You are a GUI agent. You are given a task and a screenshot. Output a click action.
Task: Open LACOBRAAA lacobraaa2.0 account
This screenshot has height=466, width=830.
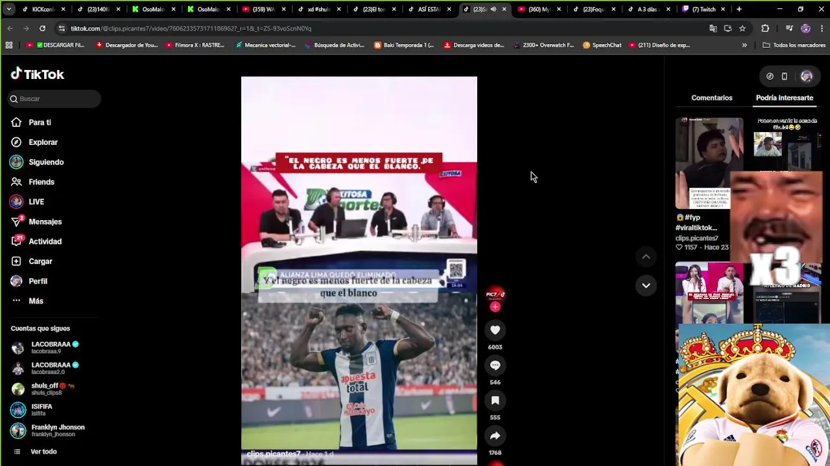coord(45,368)
